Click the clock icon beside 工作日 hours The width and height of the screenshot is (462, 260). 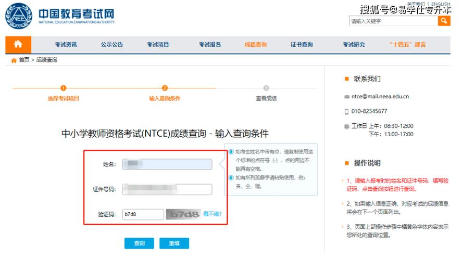tap(347, 126)
